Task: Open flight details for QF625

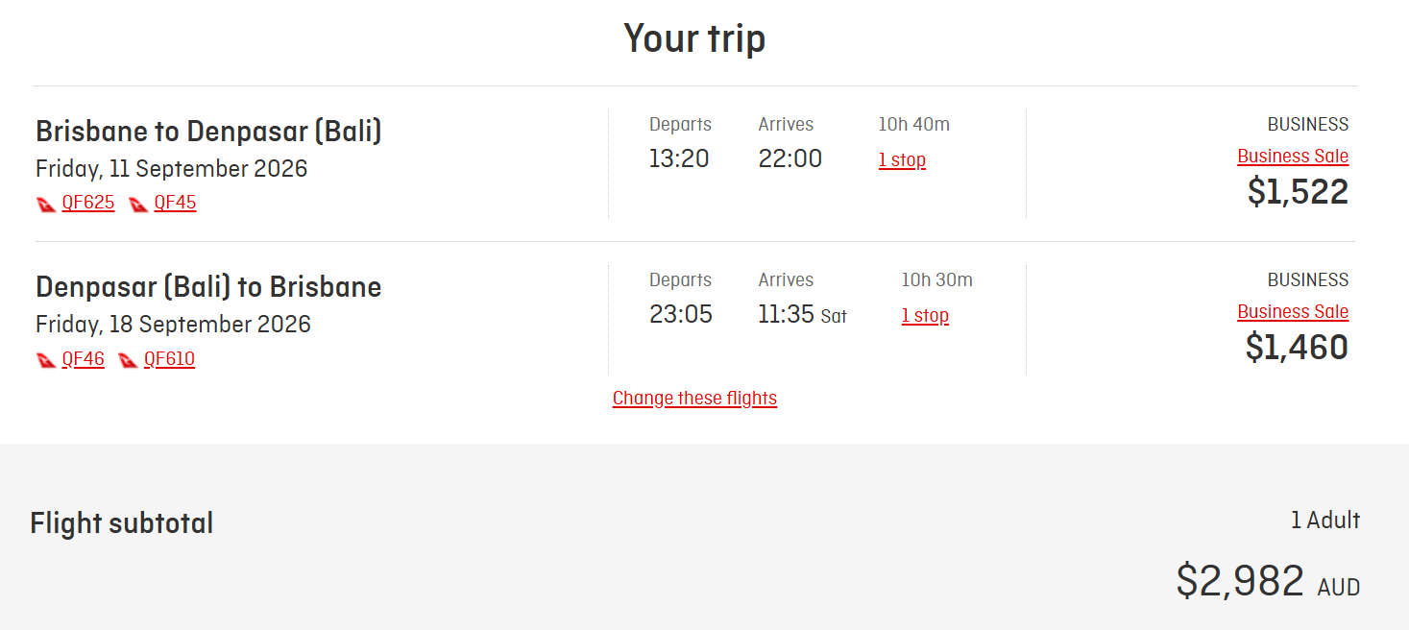Action: point(87,203)
